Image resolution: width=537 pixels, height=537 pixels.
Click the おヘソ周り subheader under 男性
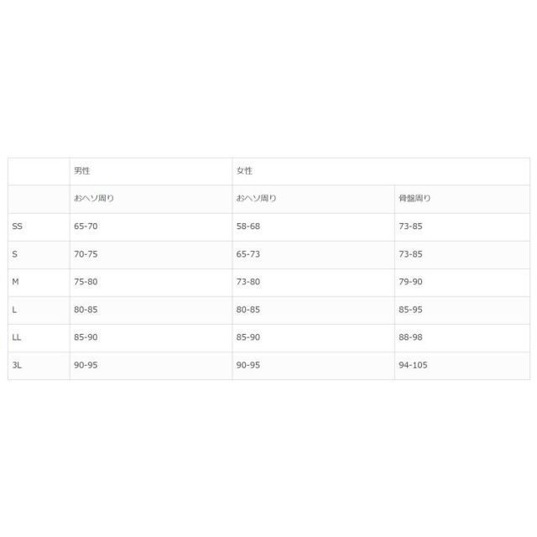point(95,199)
